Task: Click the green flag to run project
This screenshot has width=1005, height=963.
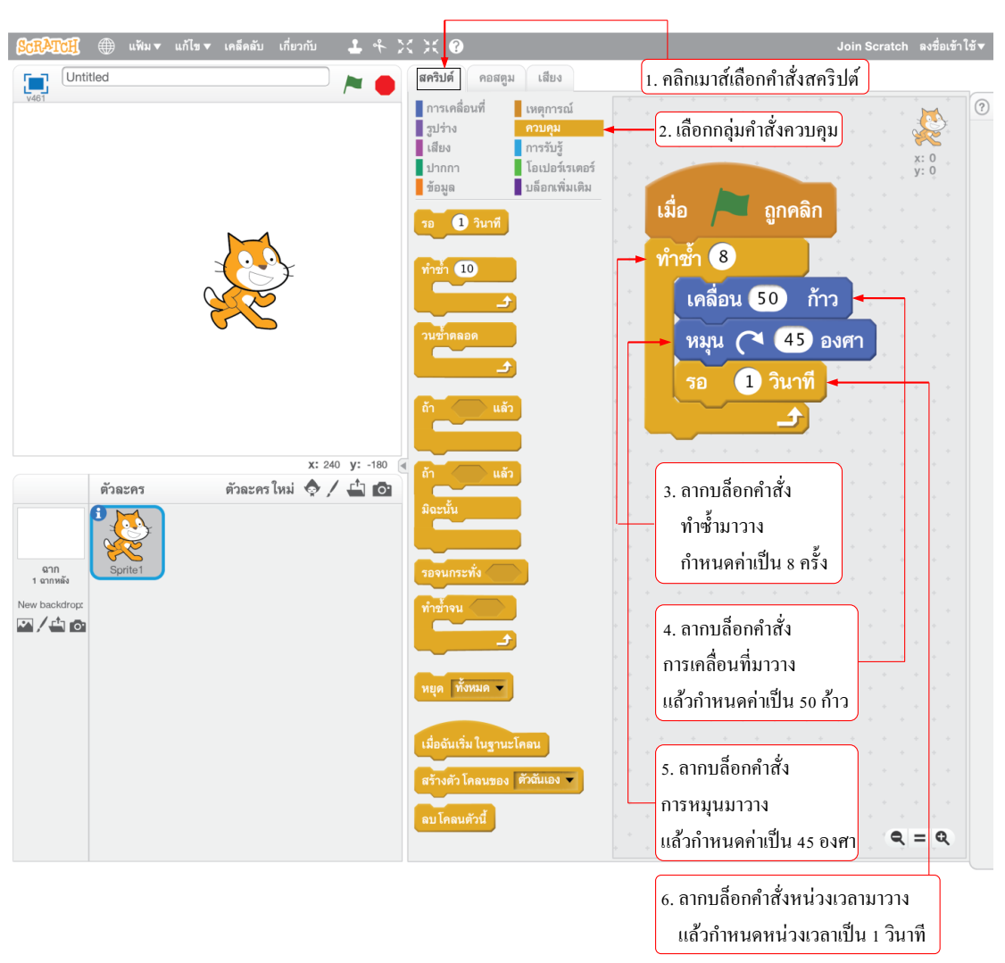Action: click(353, 84)
